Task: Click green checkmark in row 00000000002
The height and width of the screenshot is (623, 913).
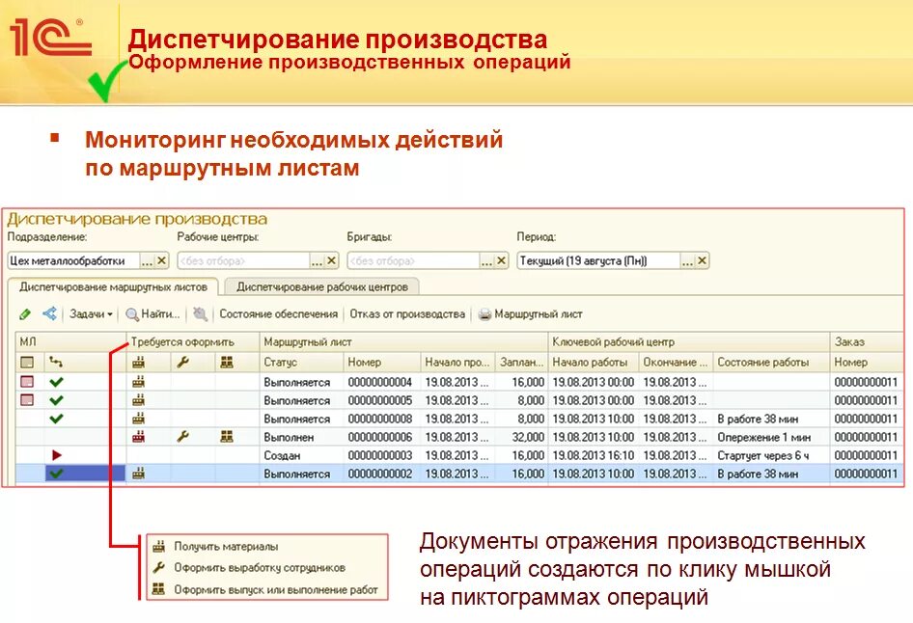Action: 56,474
